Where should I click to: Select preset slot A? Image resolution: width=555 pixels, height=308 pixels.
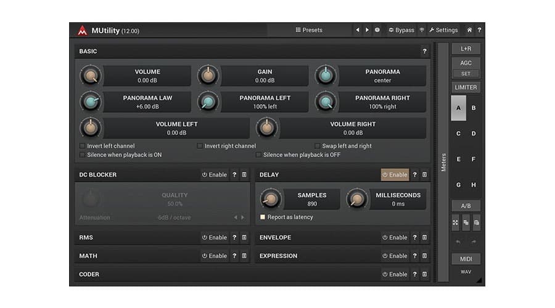458,108
